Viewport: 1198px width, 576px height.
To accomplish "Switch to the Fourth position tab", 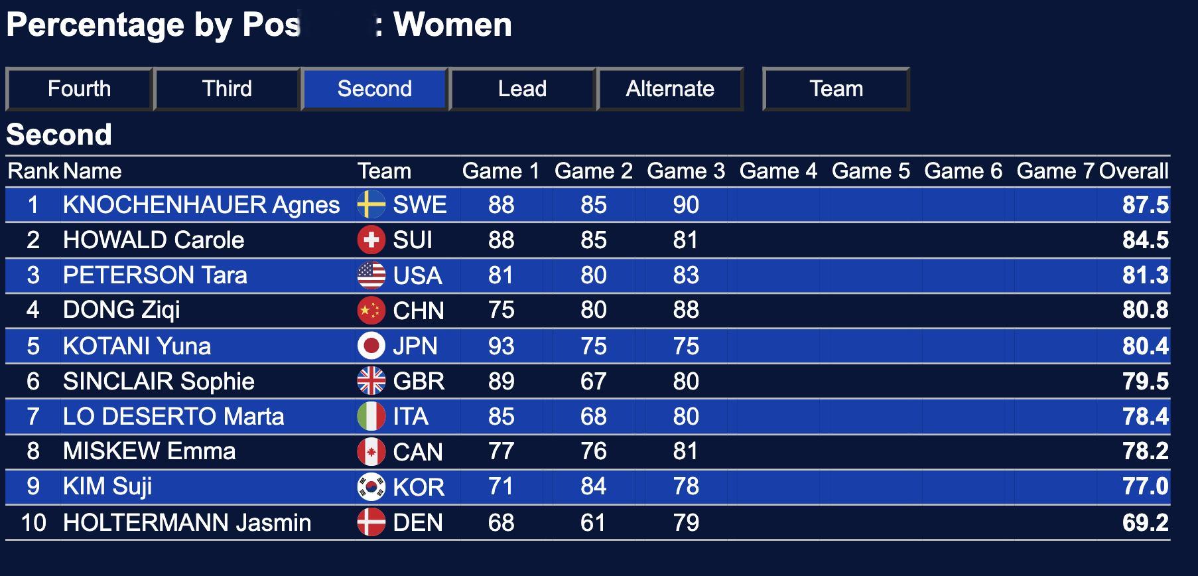I will point(79,89).
